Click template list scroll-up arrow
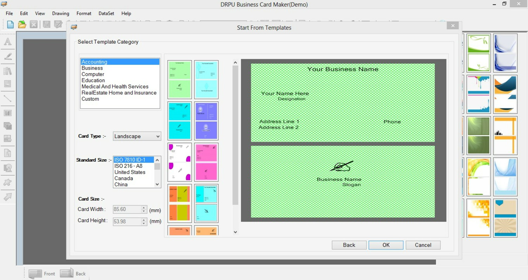Image resolution: width=528 pixels, height=280 pixels. pos(235,63)
